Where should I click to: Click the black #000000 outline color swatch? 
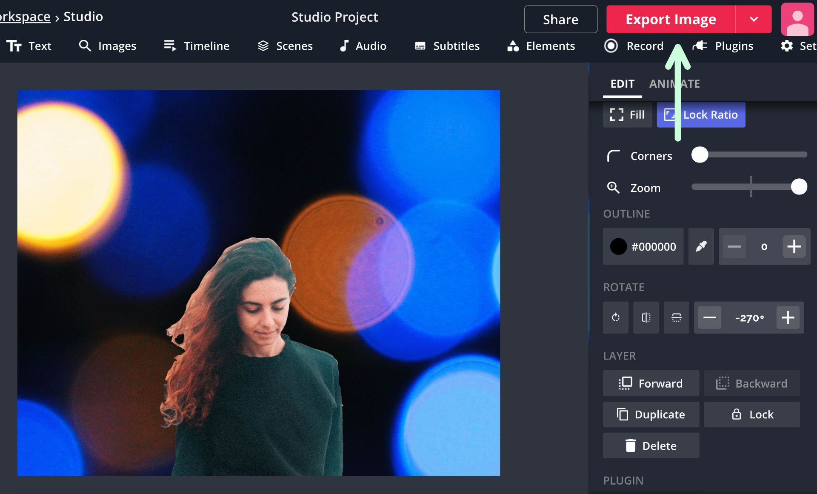[x=618, y=246]
